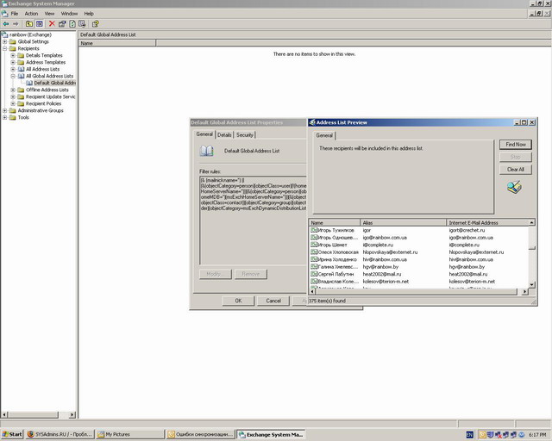Click the Up one level folder icon
The width and height of the screenshot is (552, 441).
click(29, 24)
